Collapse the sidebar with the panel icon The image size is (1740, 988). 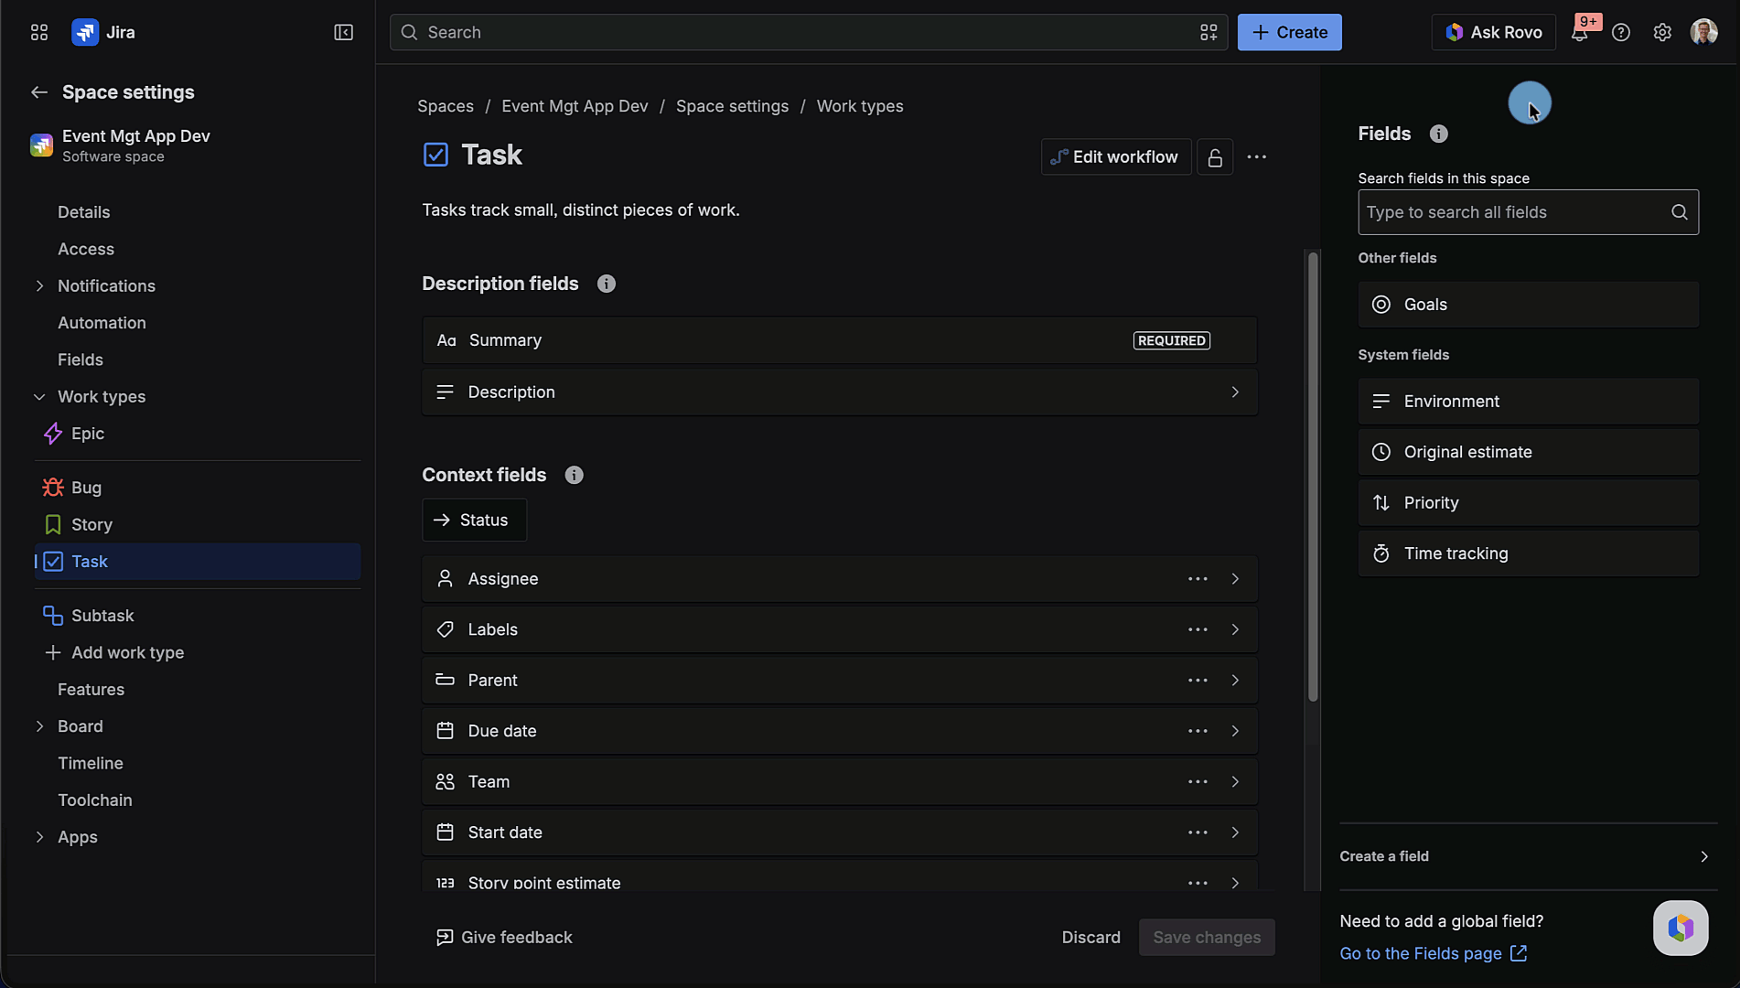[x=343, y=32]
